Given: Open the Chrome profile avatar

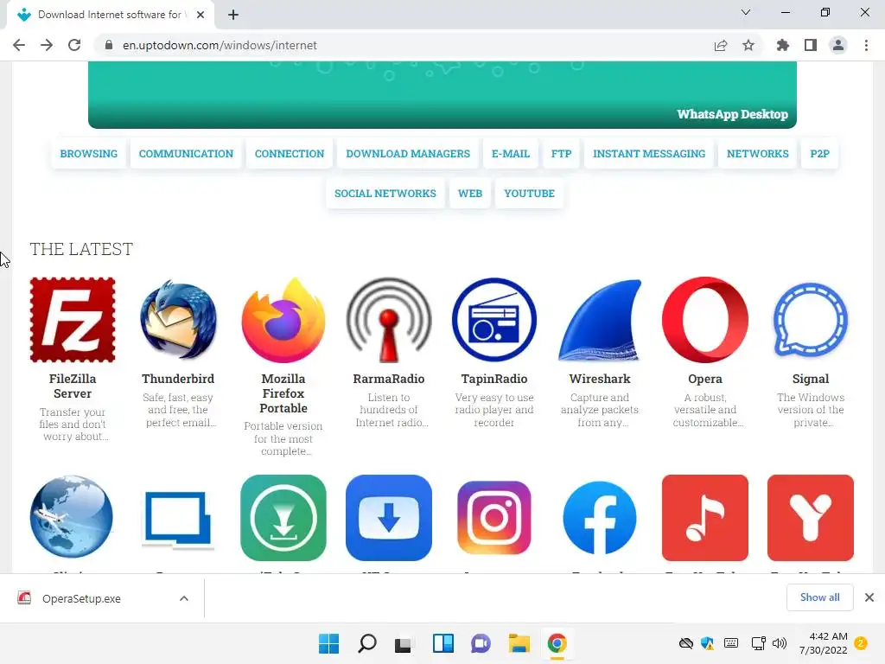Looking at the screenshot, I should click(838, 45).
